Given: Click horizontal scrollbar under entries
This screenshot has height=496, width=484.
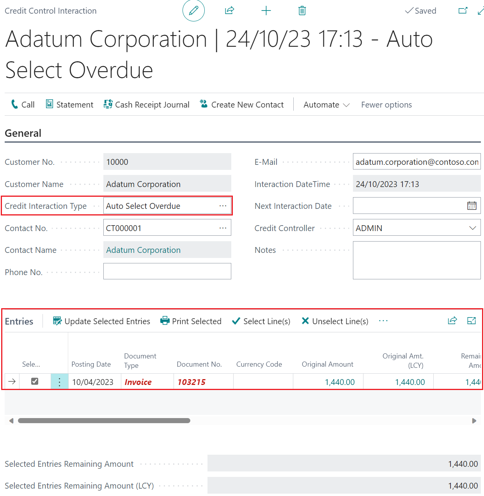Looking at the screenshot, I should point(104,421).
